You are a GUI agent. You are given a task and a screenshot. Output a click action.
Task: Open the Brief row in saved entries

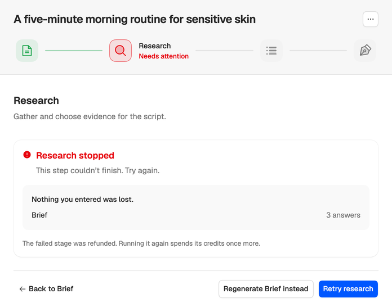pos(196,215)
